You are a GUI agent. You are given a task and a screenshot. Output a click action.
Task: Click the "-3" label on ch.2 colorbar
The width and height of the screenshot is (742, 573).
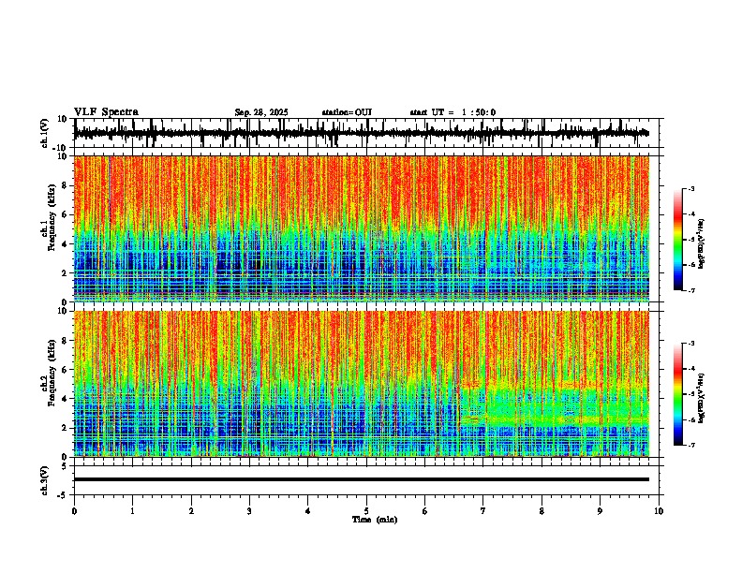(x=690, y=343)
